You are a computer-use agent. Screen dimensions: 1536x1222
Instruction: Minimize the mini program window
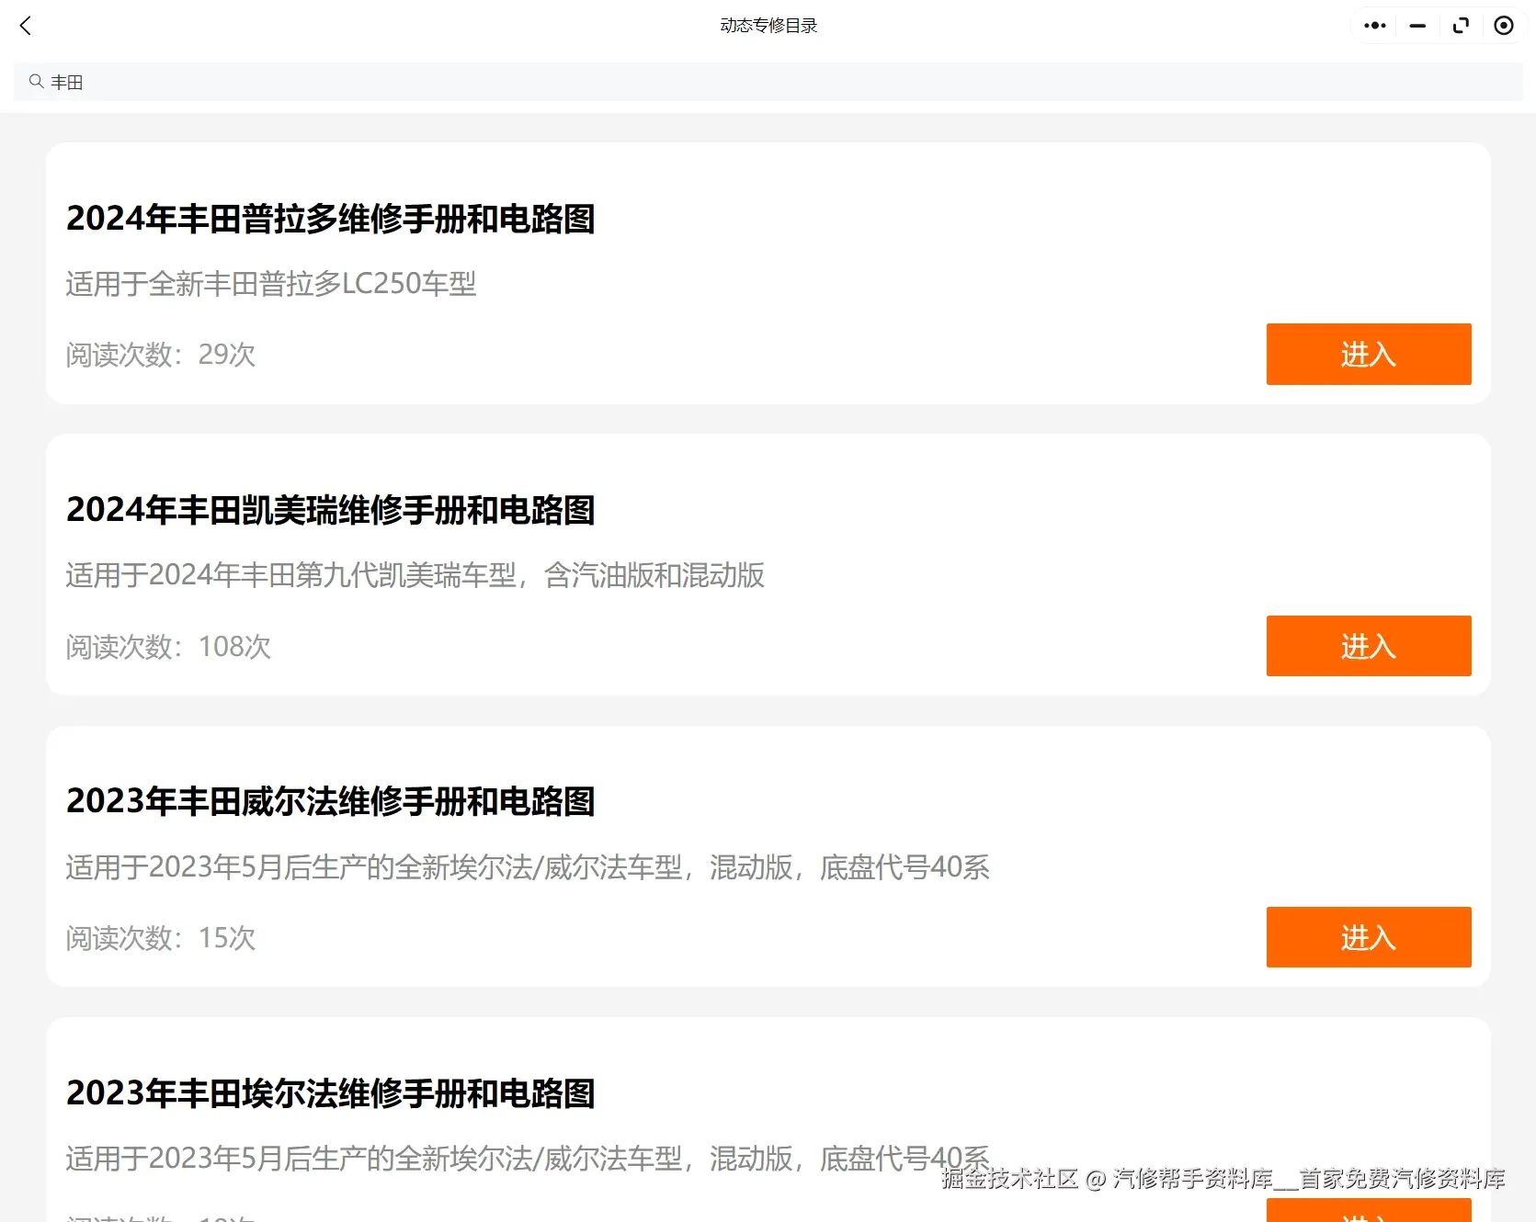tap(1417, 26)
